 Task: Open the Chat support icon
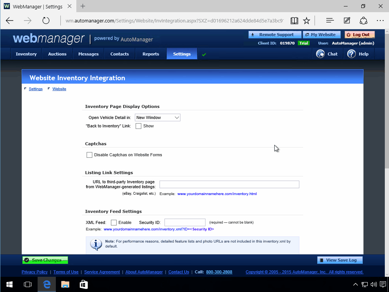320,54
